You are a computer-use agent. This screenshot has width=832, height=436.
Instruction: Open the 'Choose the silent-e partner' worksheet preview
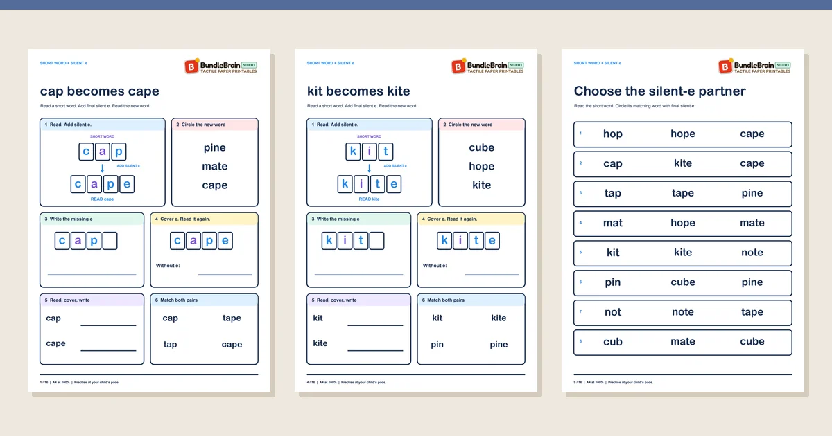click(683, 220)
